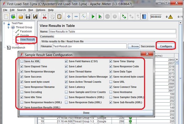The image size is (184, 124).
Task: Expand all with the plus icon
Action: pyautogui.click(x=69, y=16)
